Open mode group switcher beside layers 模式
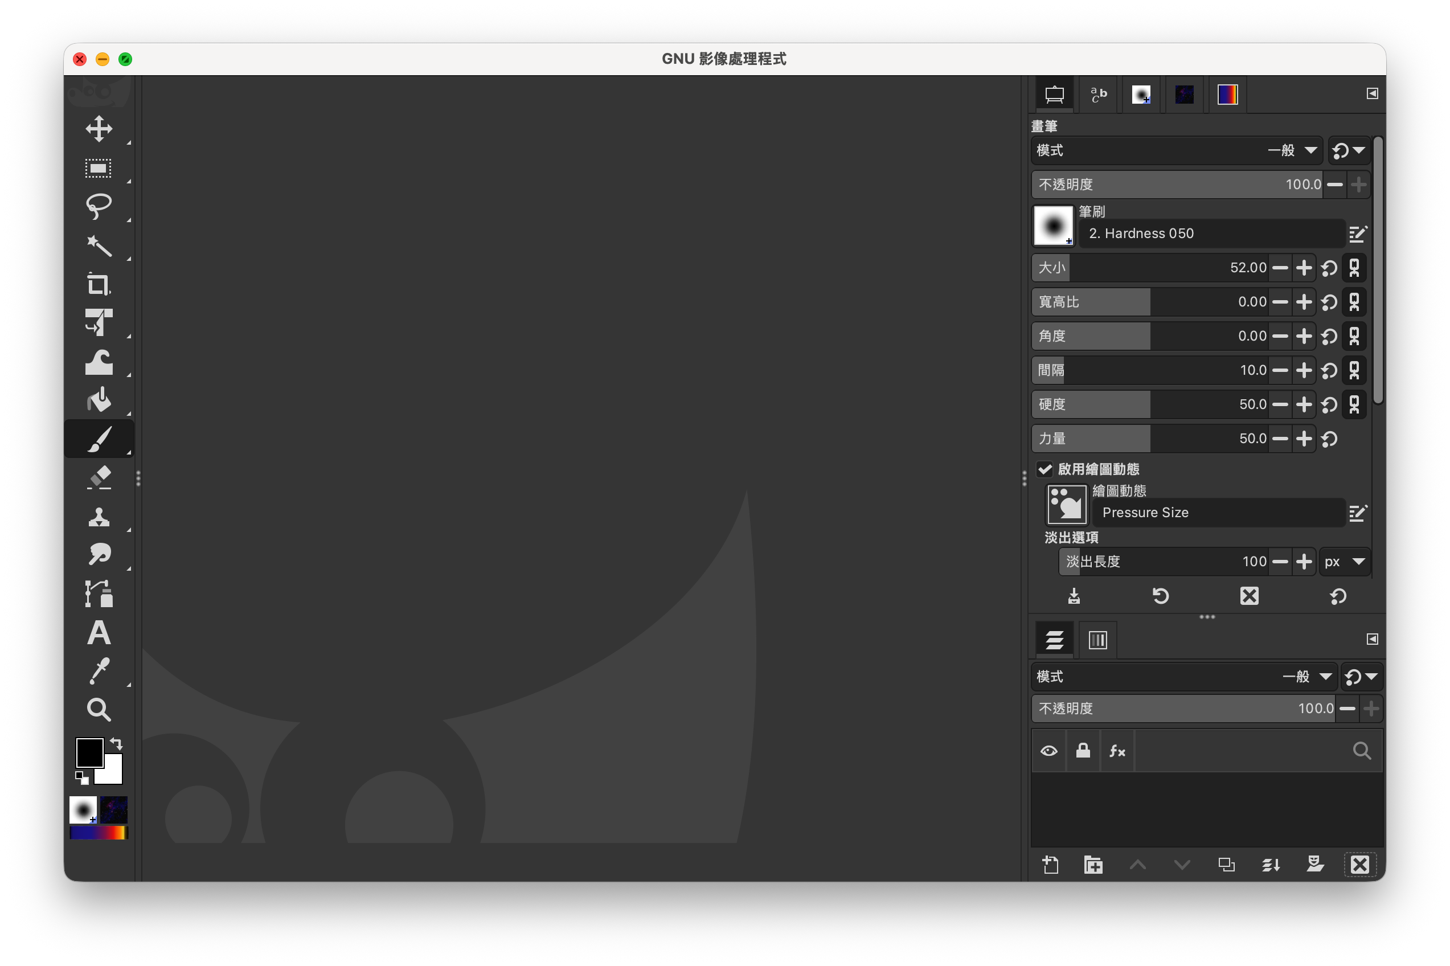1450x966 pixels. tap(1361, 677)
